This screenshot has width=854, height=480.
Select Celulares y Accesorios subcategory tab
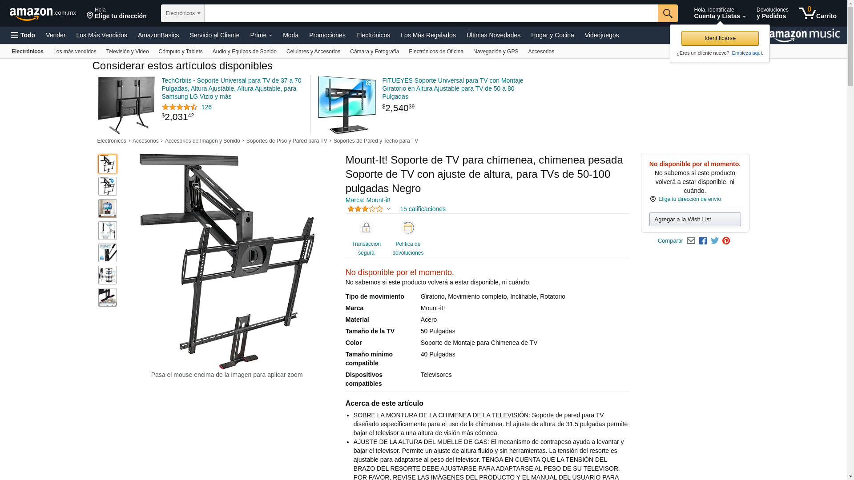coord(313,52)
